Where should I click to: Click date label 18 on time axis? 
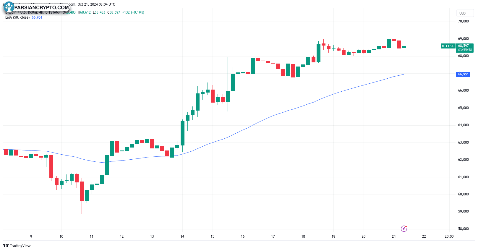click(303, 237)
